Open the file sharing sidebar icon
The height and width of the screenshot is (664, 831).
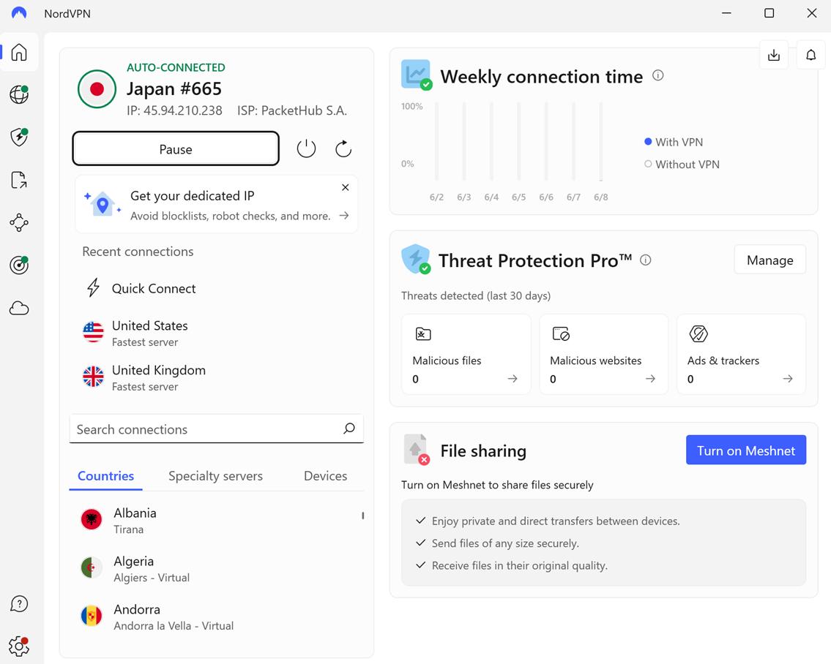[19, 180]
